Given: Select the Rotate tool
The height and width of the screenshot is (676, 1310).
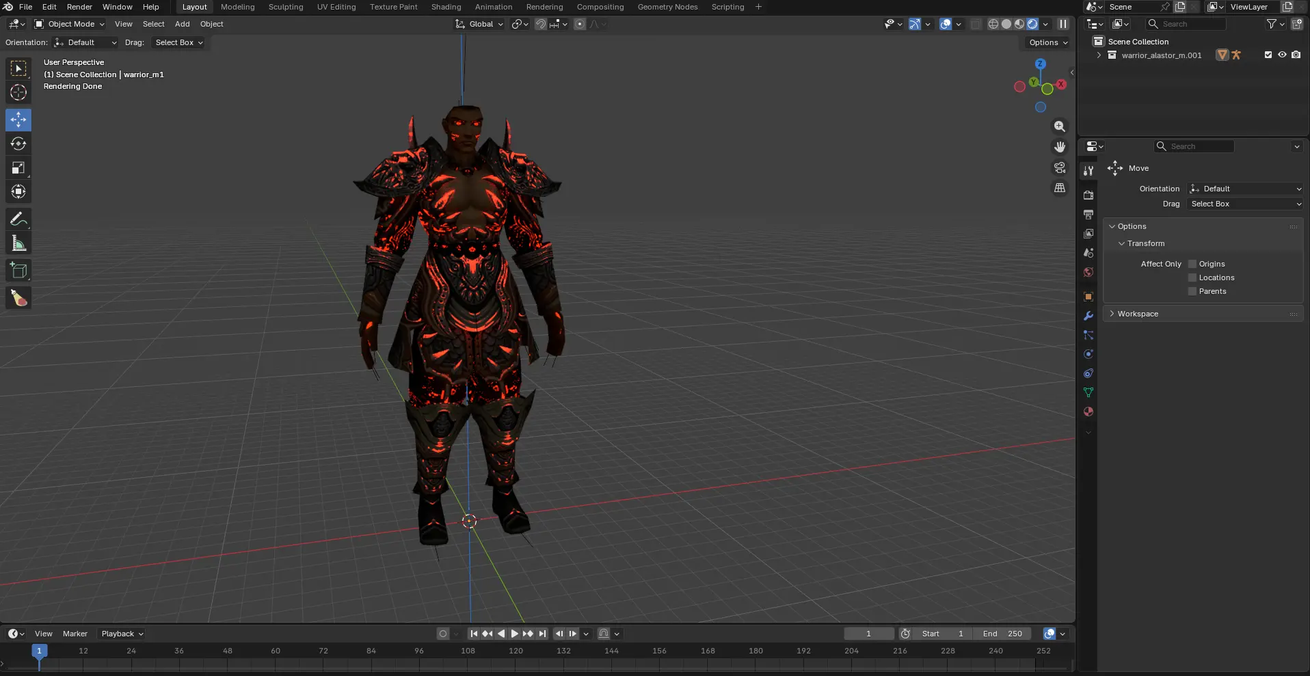Looking at the screenshot, I should coord(18,144).
